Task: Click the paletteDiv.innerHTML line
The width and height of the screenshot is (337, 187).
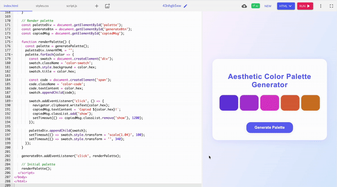Action: pyautogui.click(x=49, y=50)
